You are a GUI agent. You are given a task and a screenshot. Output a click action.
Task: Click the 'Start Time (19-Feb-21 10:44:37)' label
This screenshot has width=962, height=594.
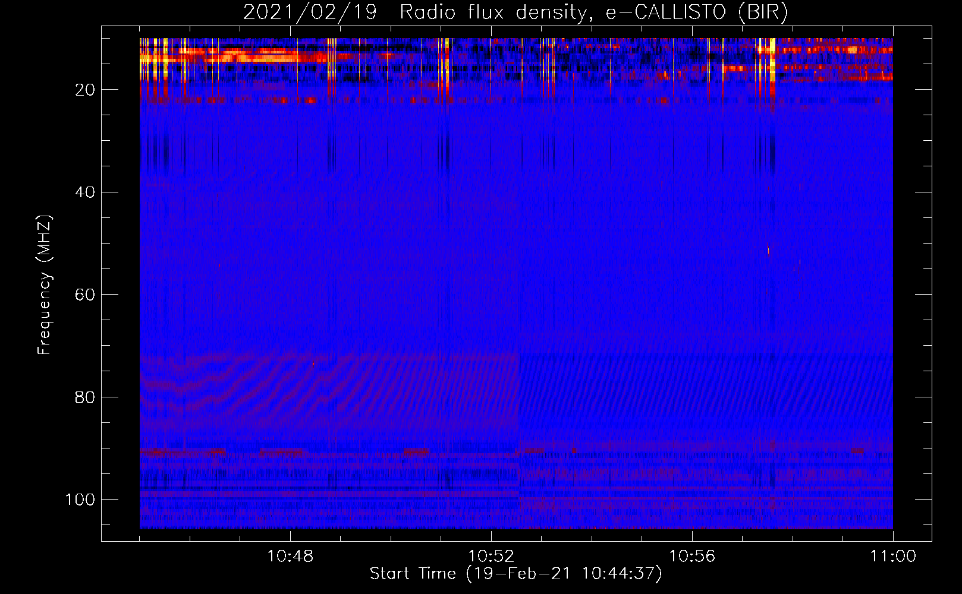[x=515, y=574]
